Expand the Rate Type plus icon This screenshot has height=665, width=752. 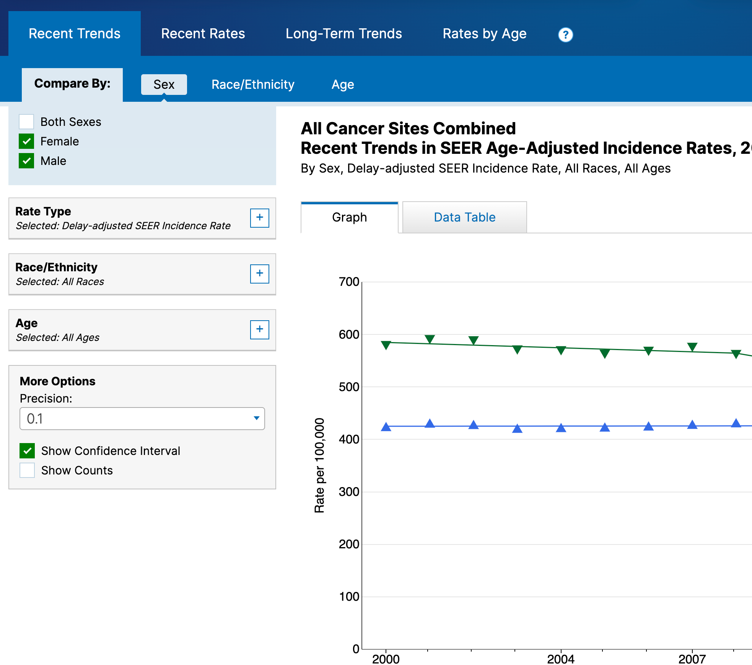259,218
